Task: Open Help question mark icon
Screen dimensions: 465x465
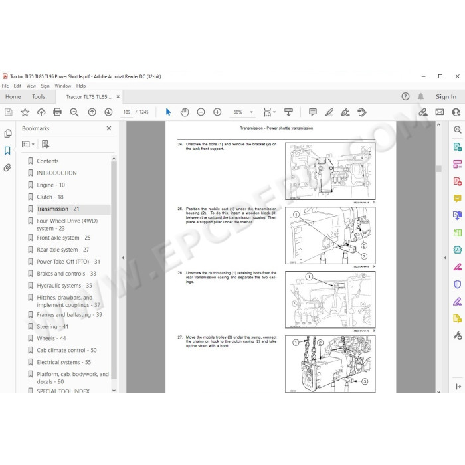Action: (405, 96)
